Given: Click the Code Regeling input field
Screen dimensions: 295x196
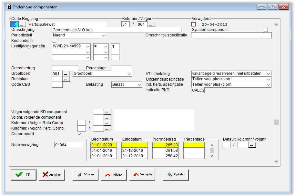Looking at the screenshot, I should [15, 24].
